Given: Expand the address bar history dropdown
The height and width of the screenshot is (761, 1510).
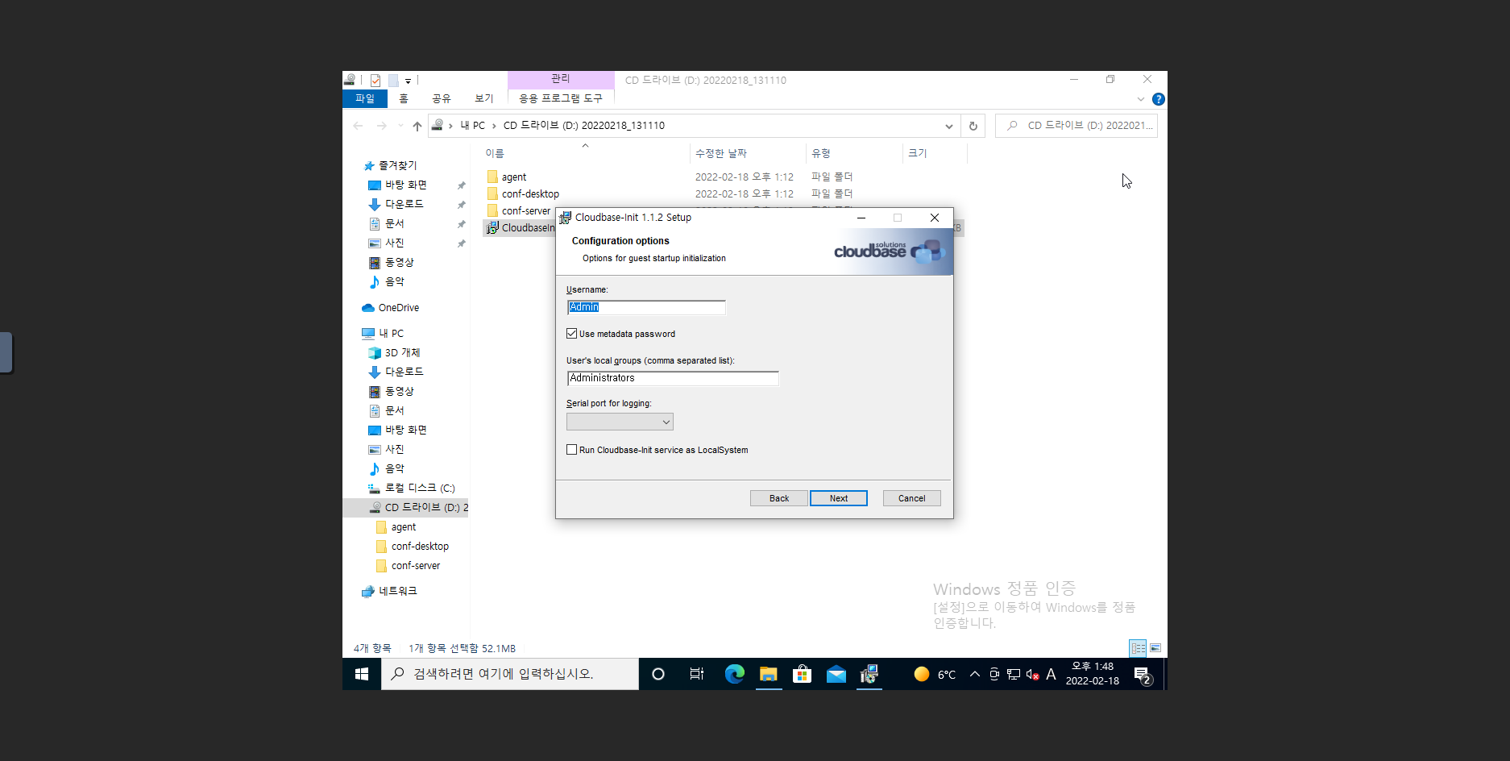Looking at the screenshot, I should coord(949,126).
